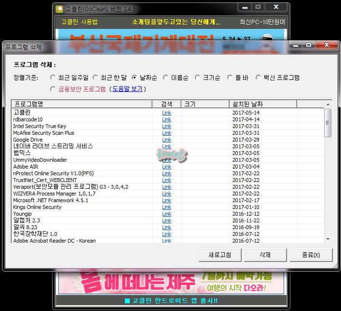Select Microsoft .NET Framework 4.5.1 entry

[x=51, y=200]
